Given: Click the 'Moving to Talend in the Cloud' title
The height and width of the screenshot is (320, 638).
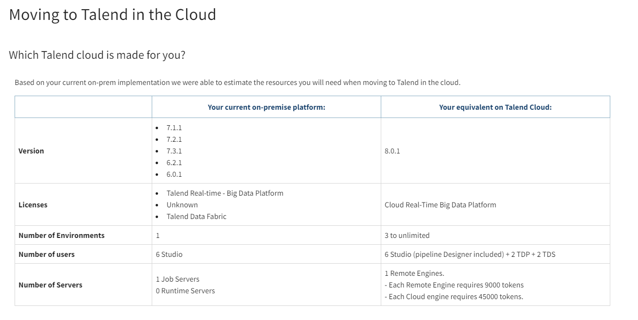Looking at the screenshot, I should click(112, 15).
